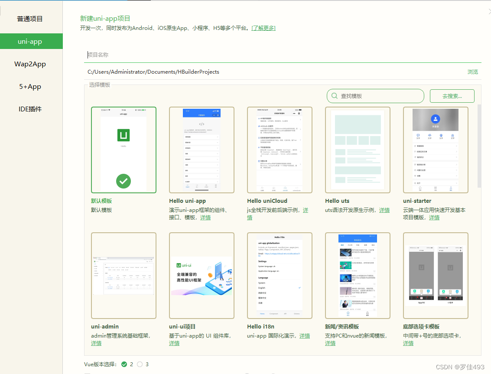Select the Hello i18n template thumbnail
The image size is (491, 374).
[x=280, y=276]
